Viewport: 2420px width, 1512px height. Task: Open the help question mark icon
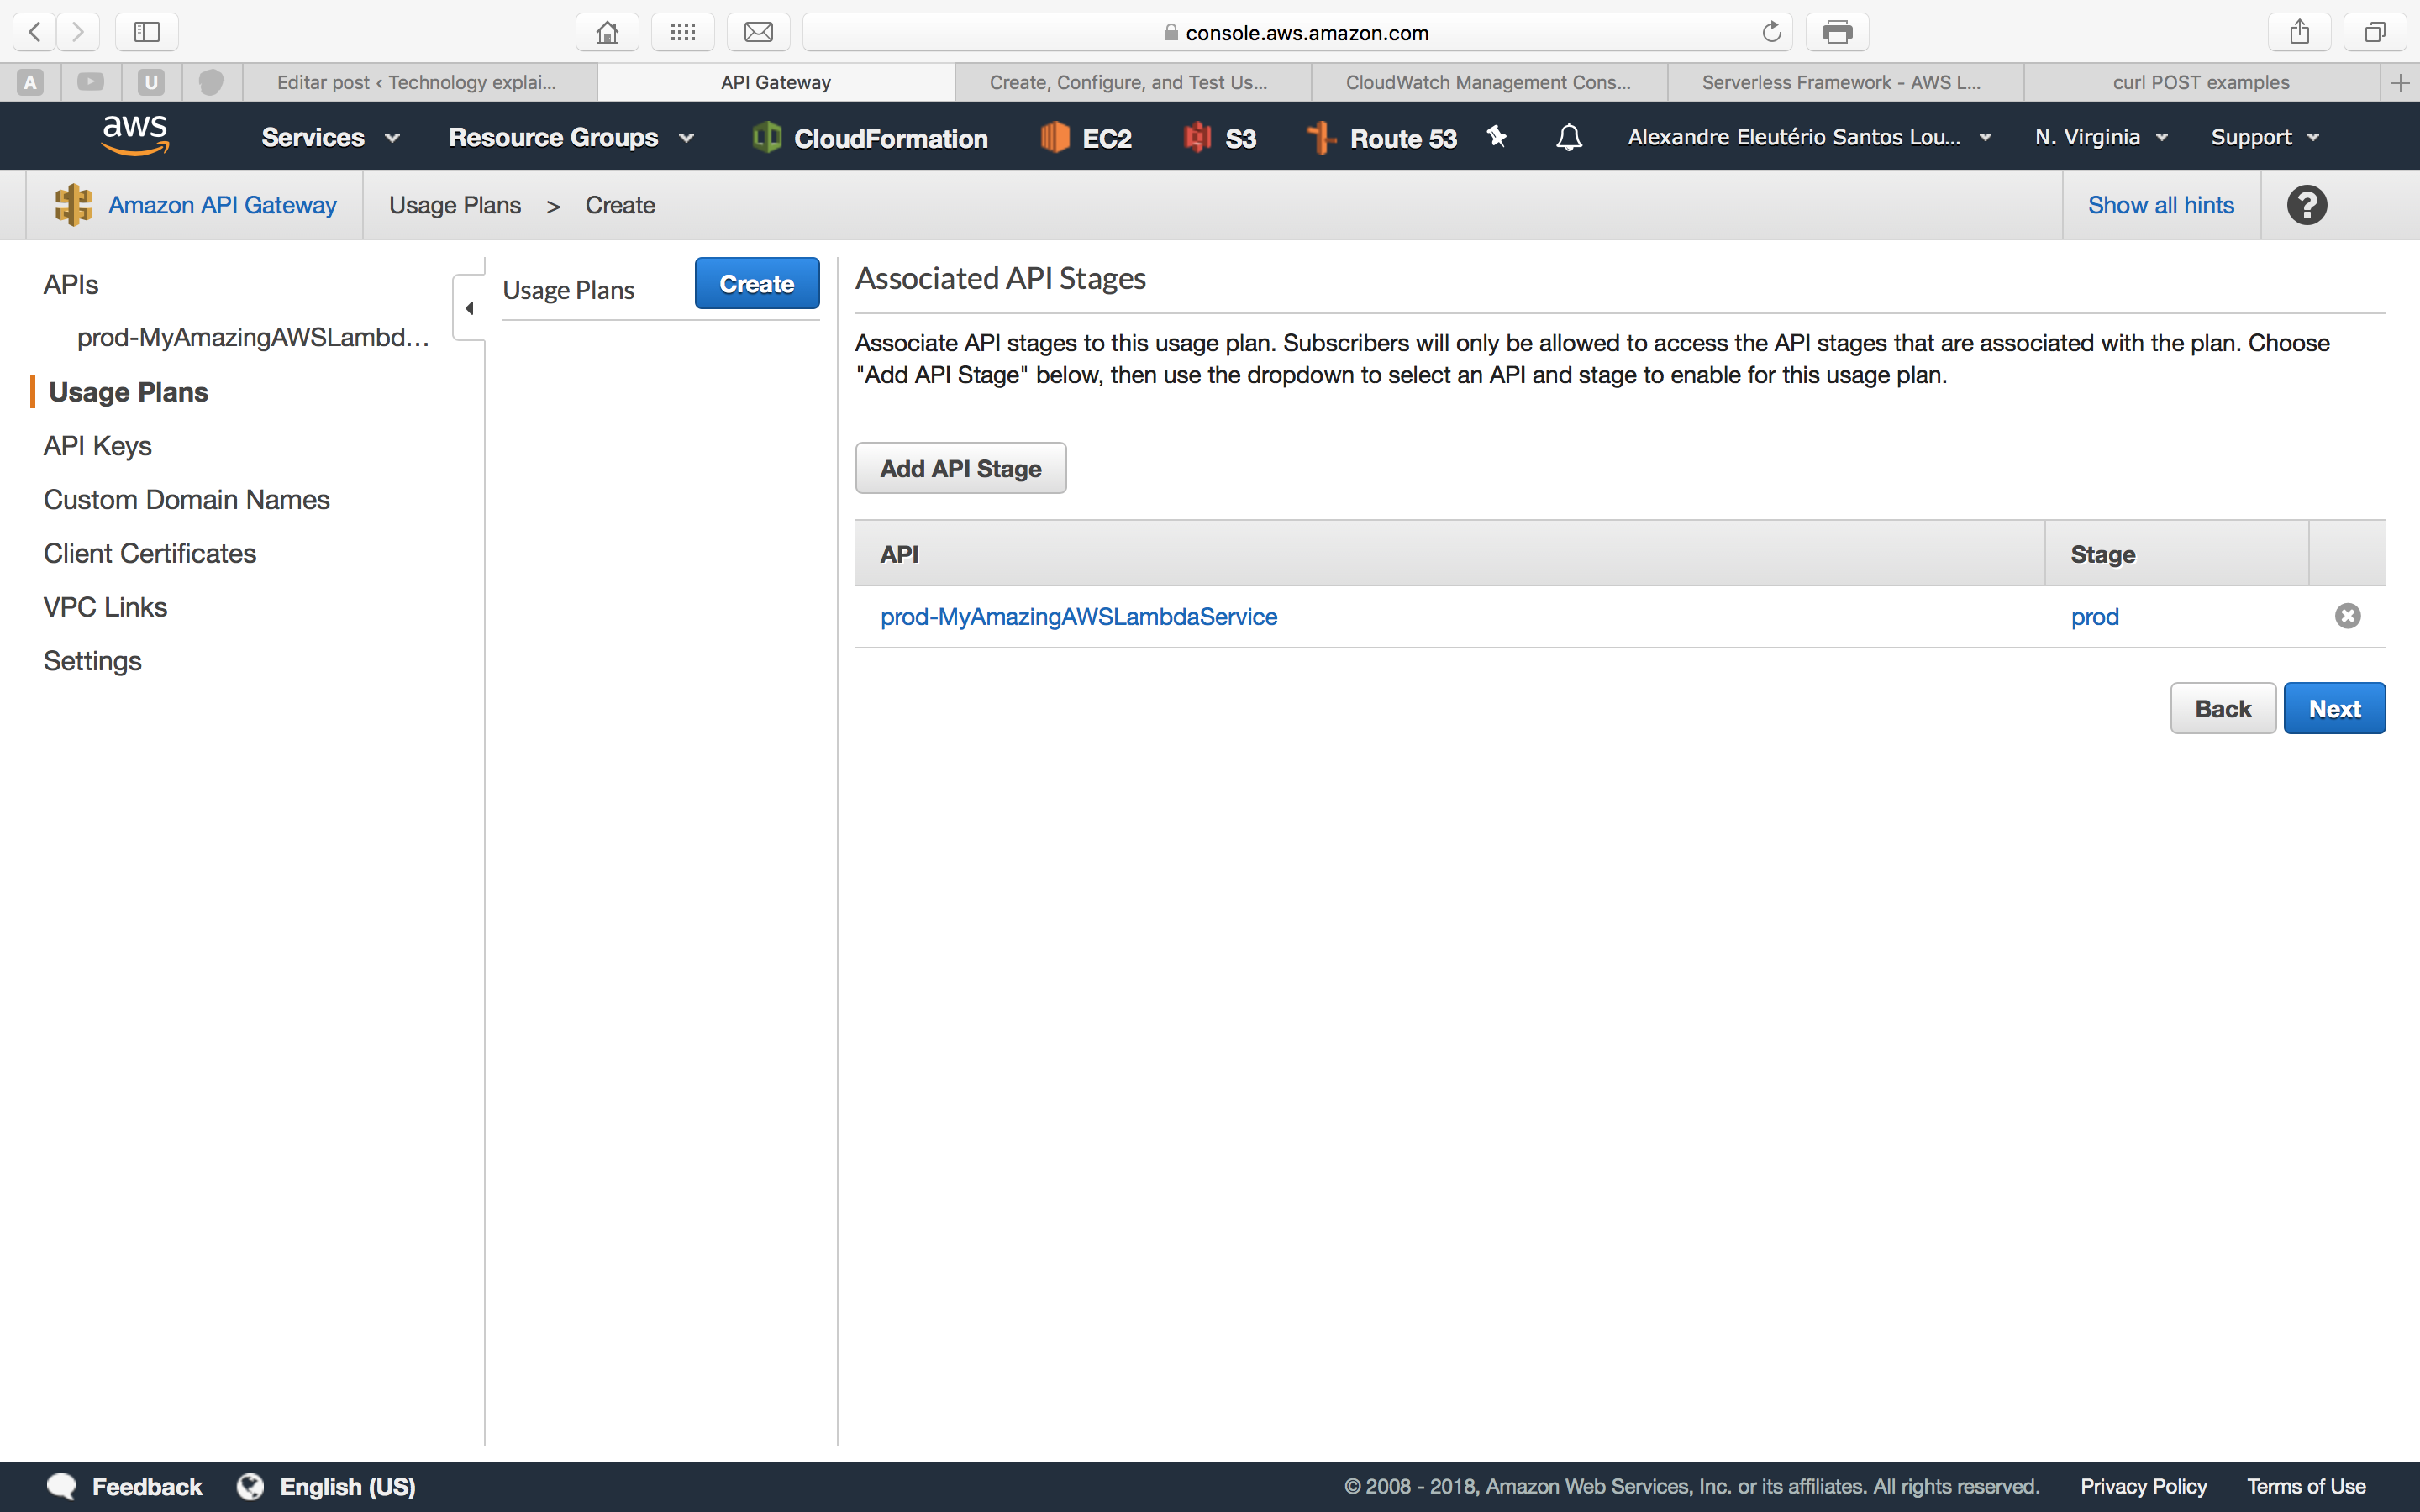coord(2306,205)
